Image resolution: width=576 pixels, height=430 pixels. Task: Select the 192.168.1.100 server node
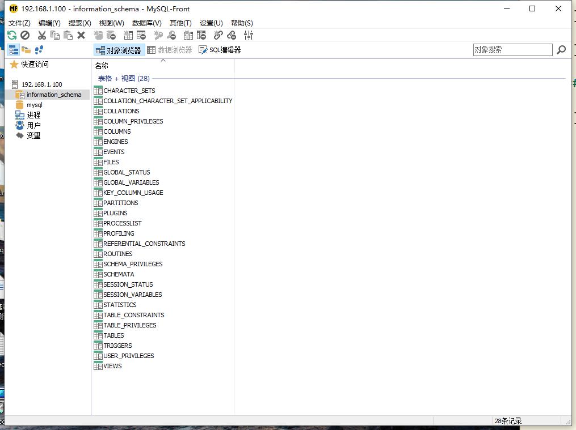(42, 84)
